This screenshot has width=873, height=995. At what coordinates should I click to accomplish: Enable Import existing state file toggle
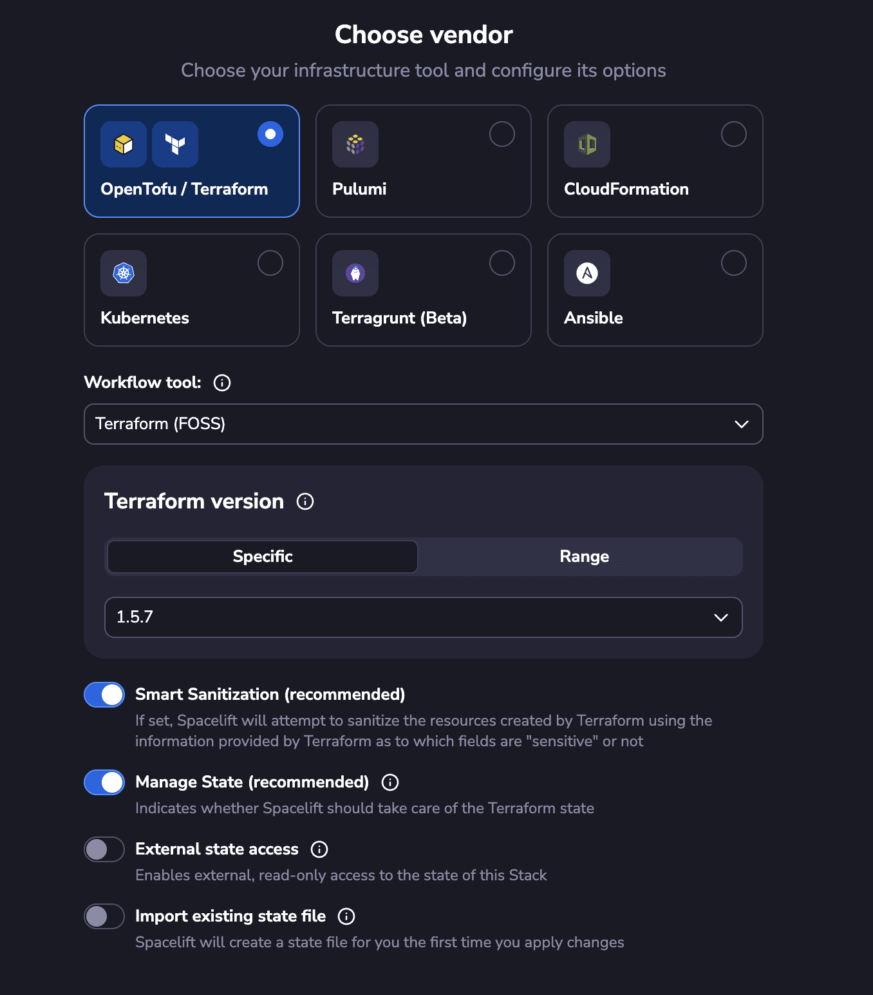click(x=104, y=916)
